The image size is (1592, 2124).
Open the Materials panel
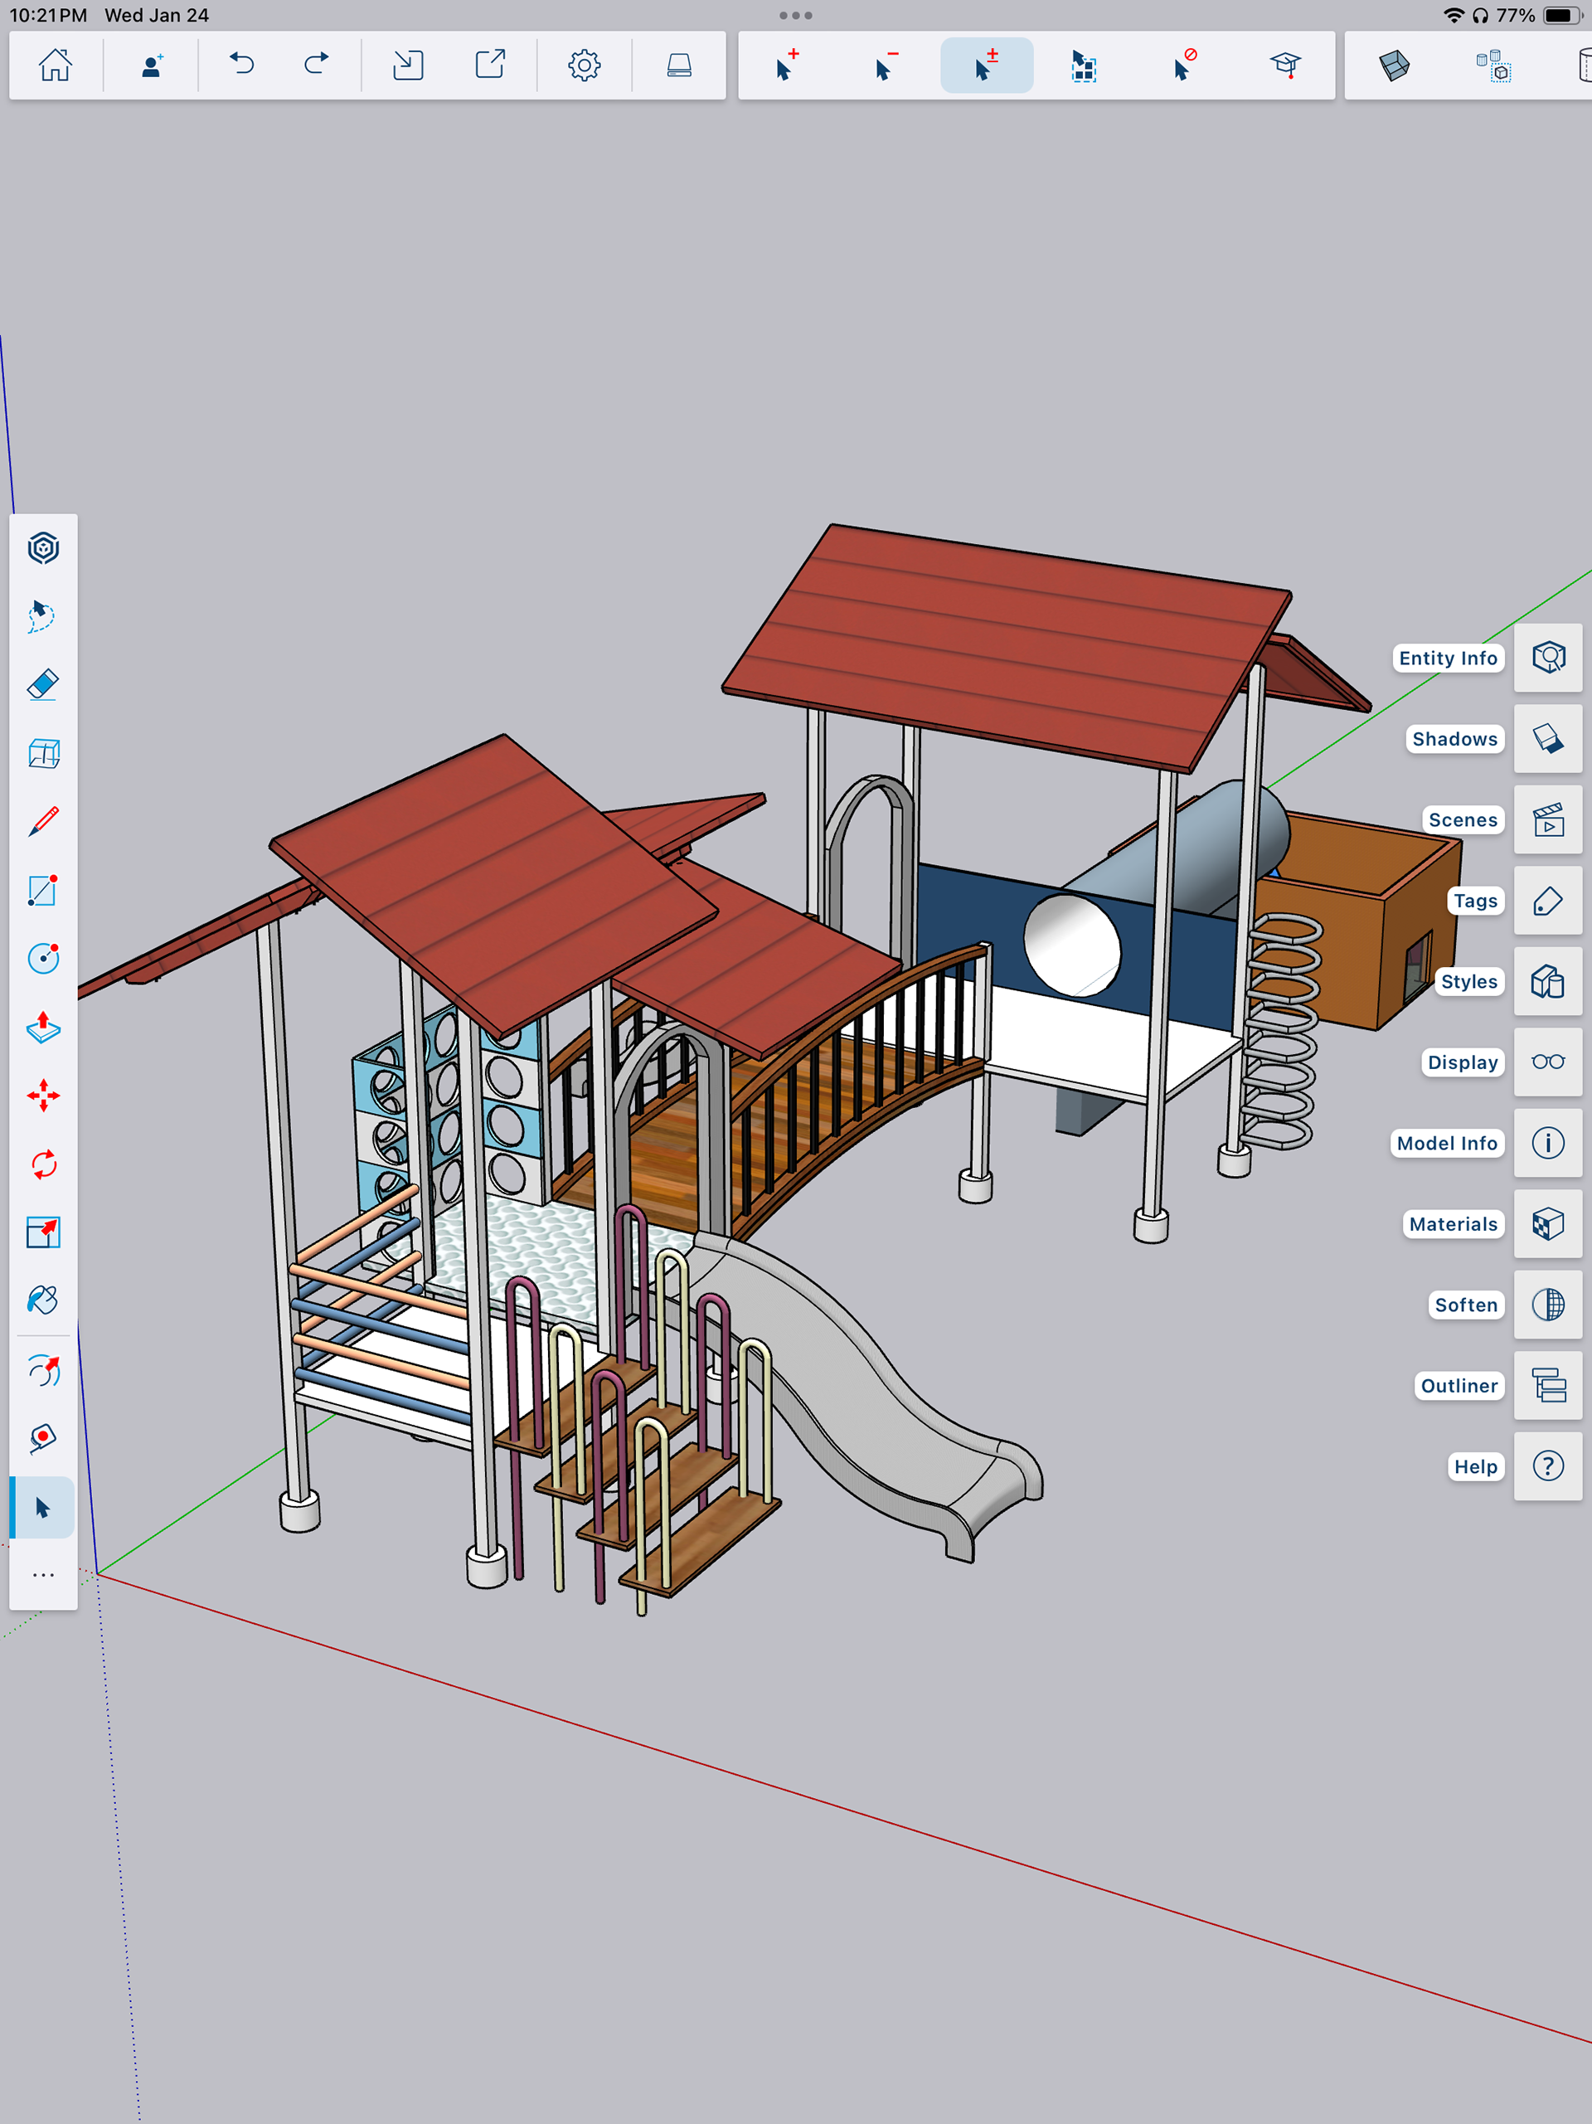(x=1548, y=1224)
